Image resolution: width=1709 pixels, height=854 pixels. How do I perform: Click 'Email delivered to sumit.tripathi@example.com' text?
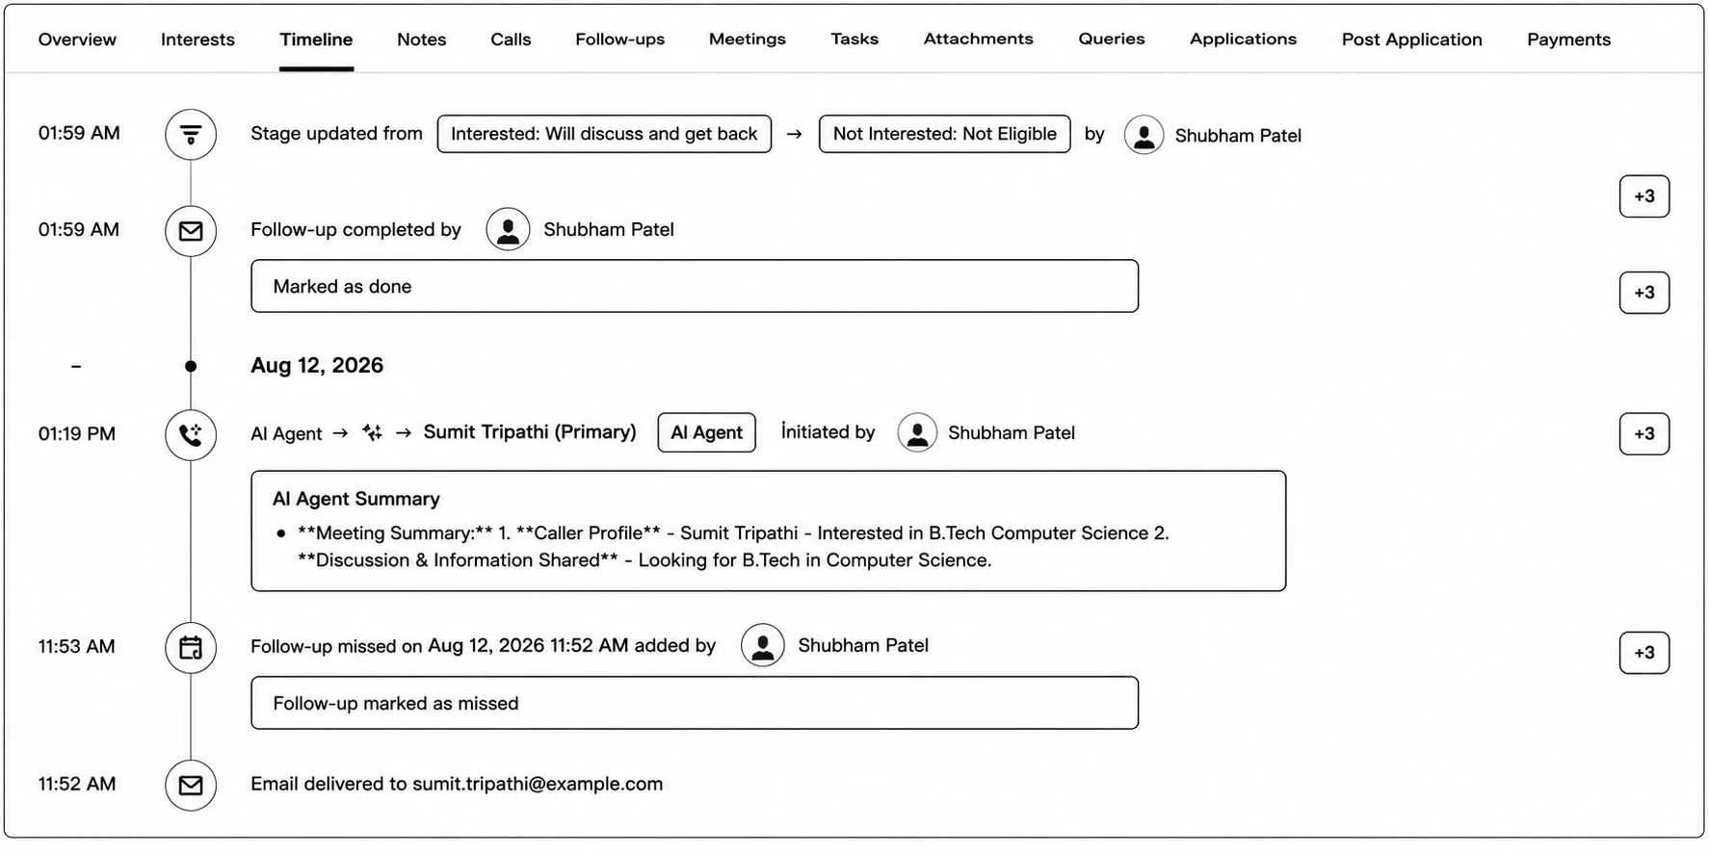click(x=457, y=785)
